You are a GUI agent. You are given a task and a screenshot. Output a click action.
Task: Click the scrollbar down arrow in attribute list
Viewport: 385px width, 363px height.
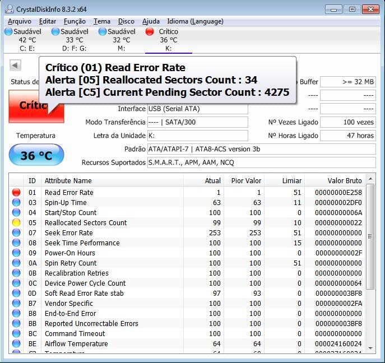pyautogui.click(x=370, y=348)
